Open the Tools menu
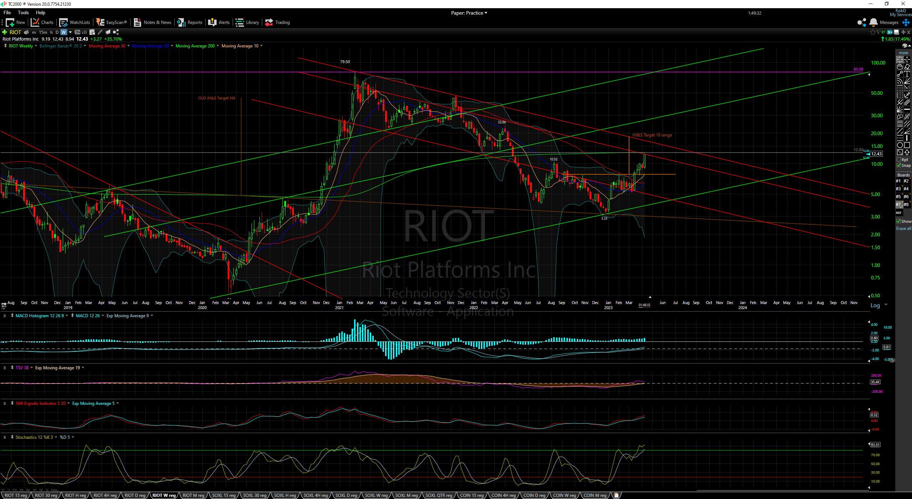The image size is (912, 499). click(23, 12)
